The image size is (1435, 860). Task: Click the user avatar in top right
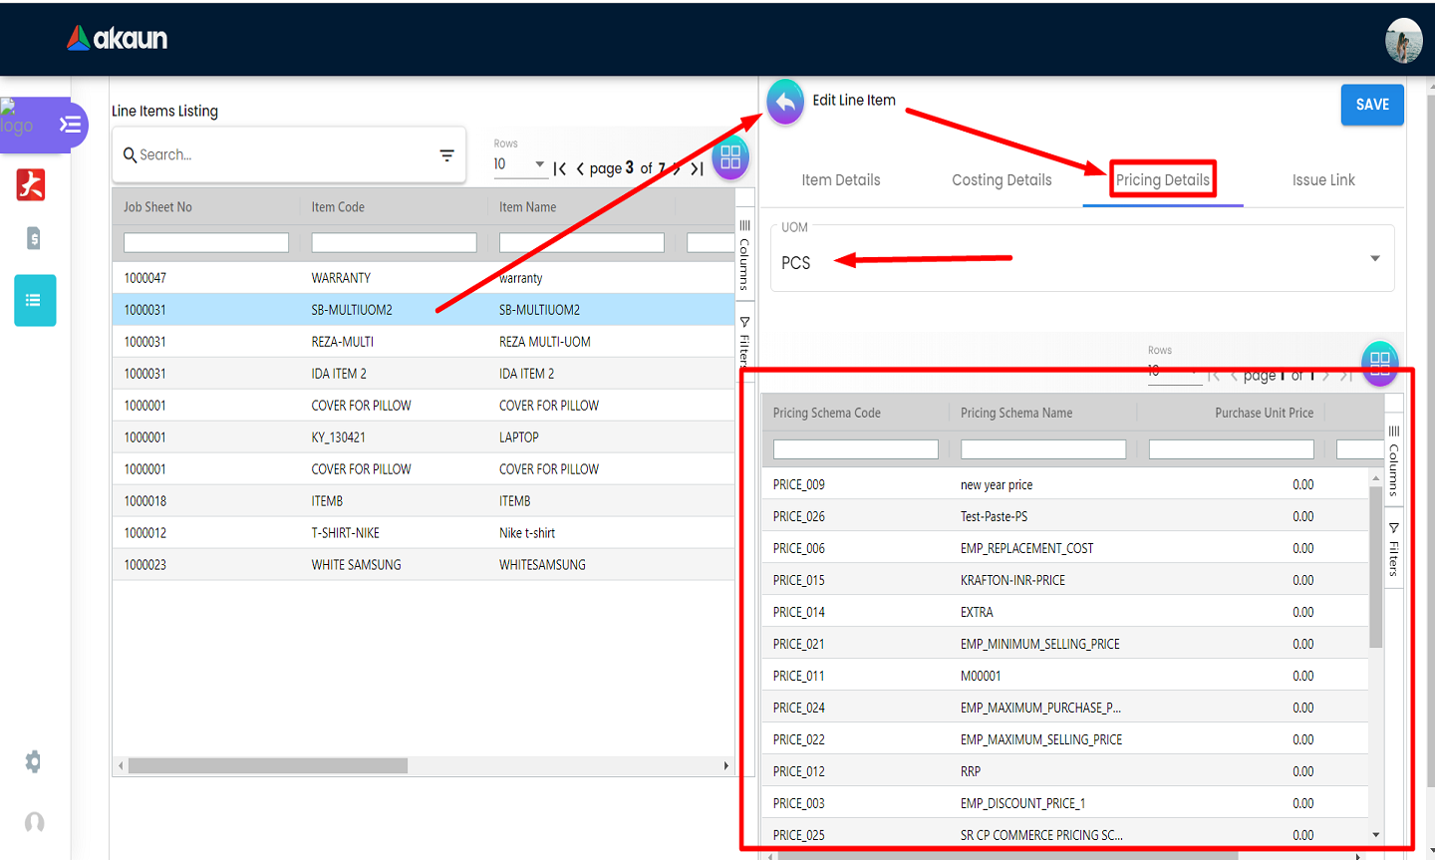(1403, 41)
